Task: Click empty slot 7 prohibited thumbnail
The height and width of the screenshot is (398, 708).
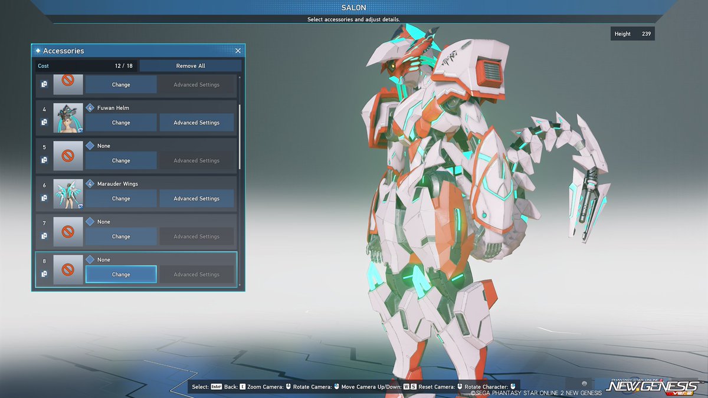Action: [68, 232]
